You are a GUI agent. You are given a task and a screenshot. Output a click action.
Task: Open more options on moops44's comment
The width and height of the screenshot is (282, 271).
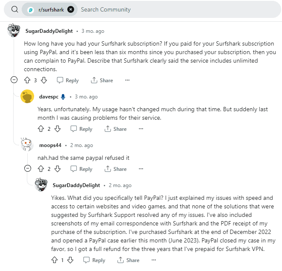click(x=141, y=169)
